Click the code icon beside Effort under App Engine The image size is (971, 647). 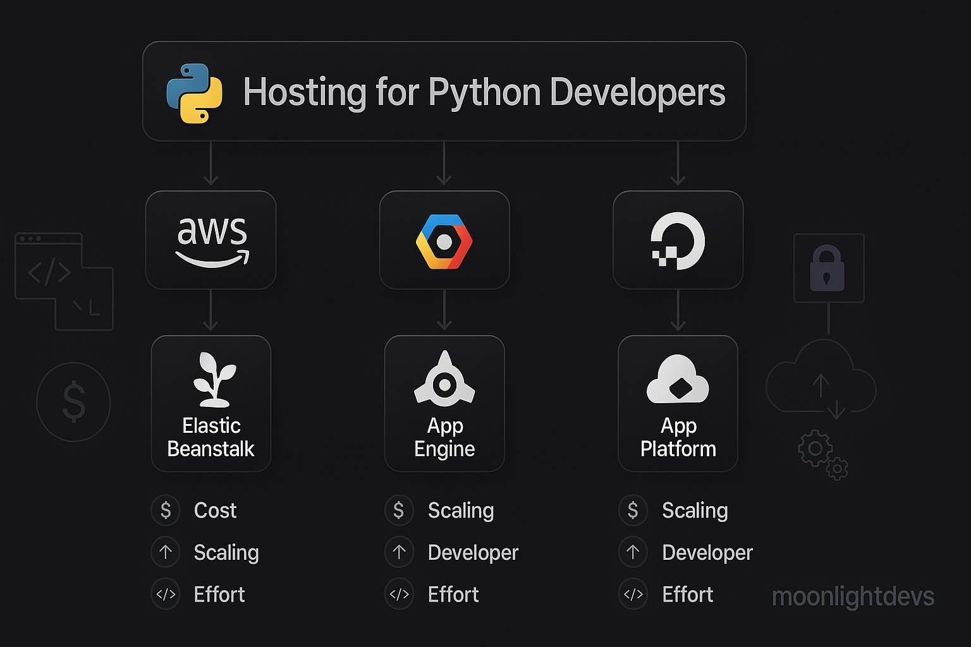click(400, 595)
